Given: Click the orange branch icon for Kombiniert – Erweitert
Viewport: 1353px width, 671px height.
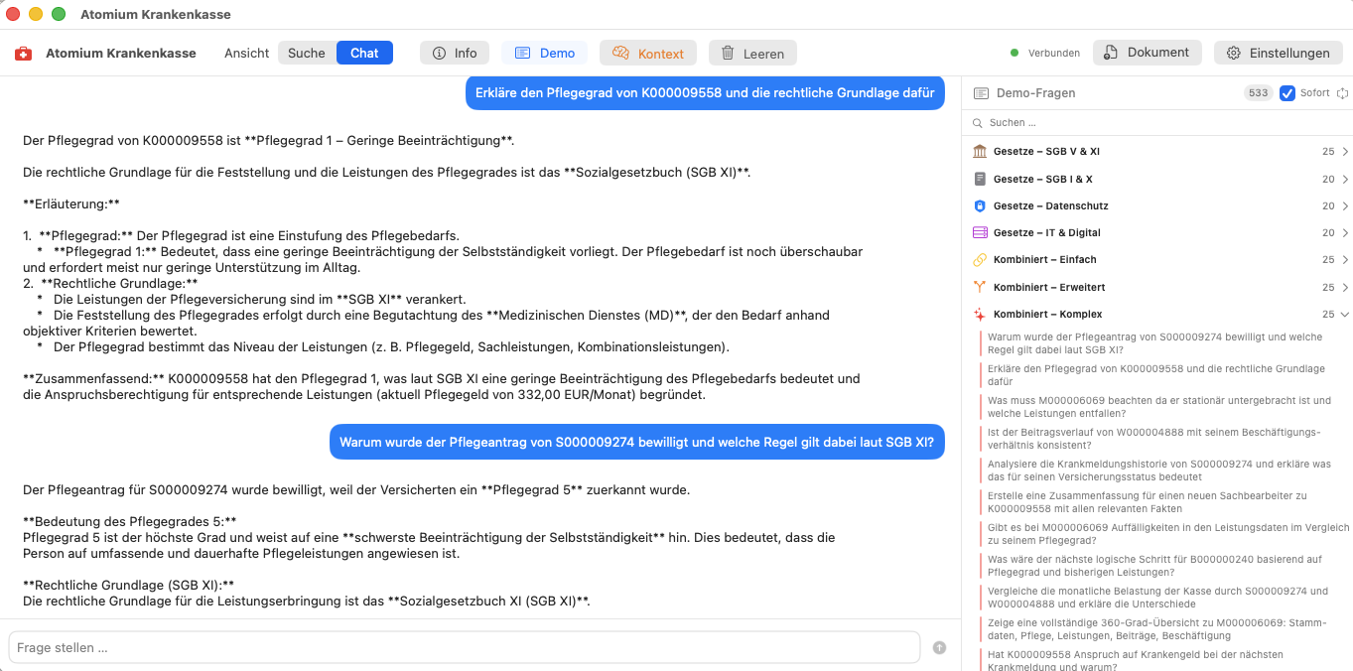Looking at the screenshot, I should tap(980, 287).
